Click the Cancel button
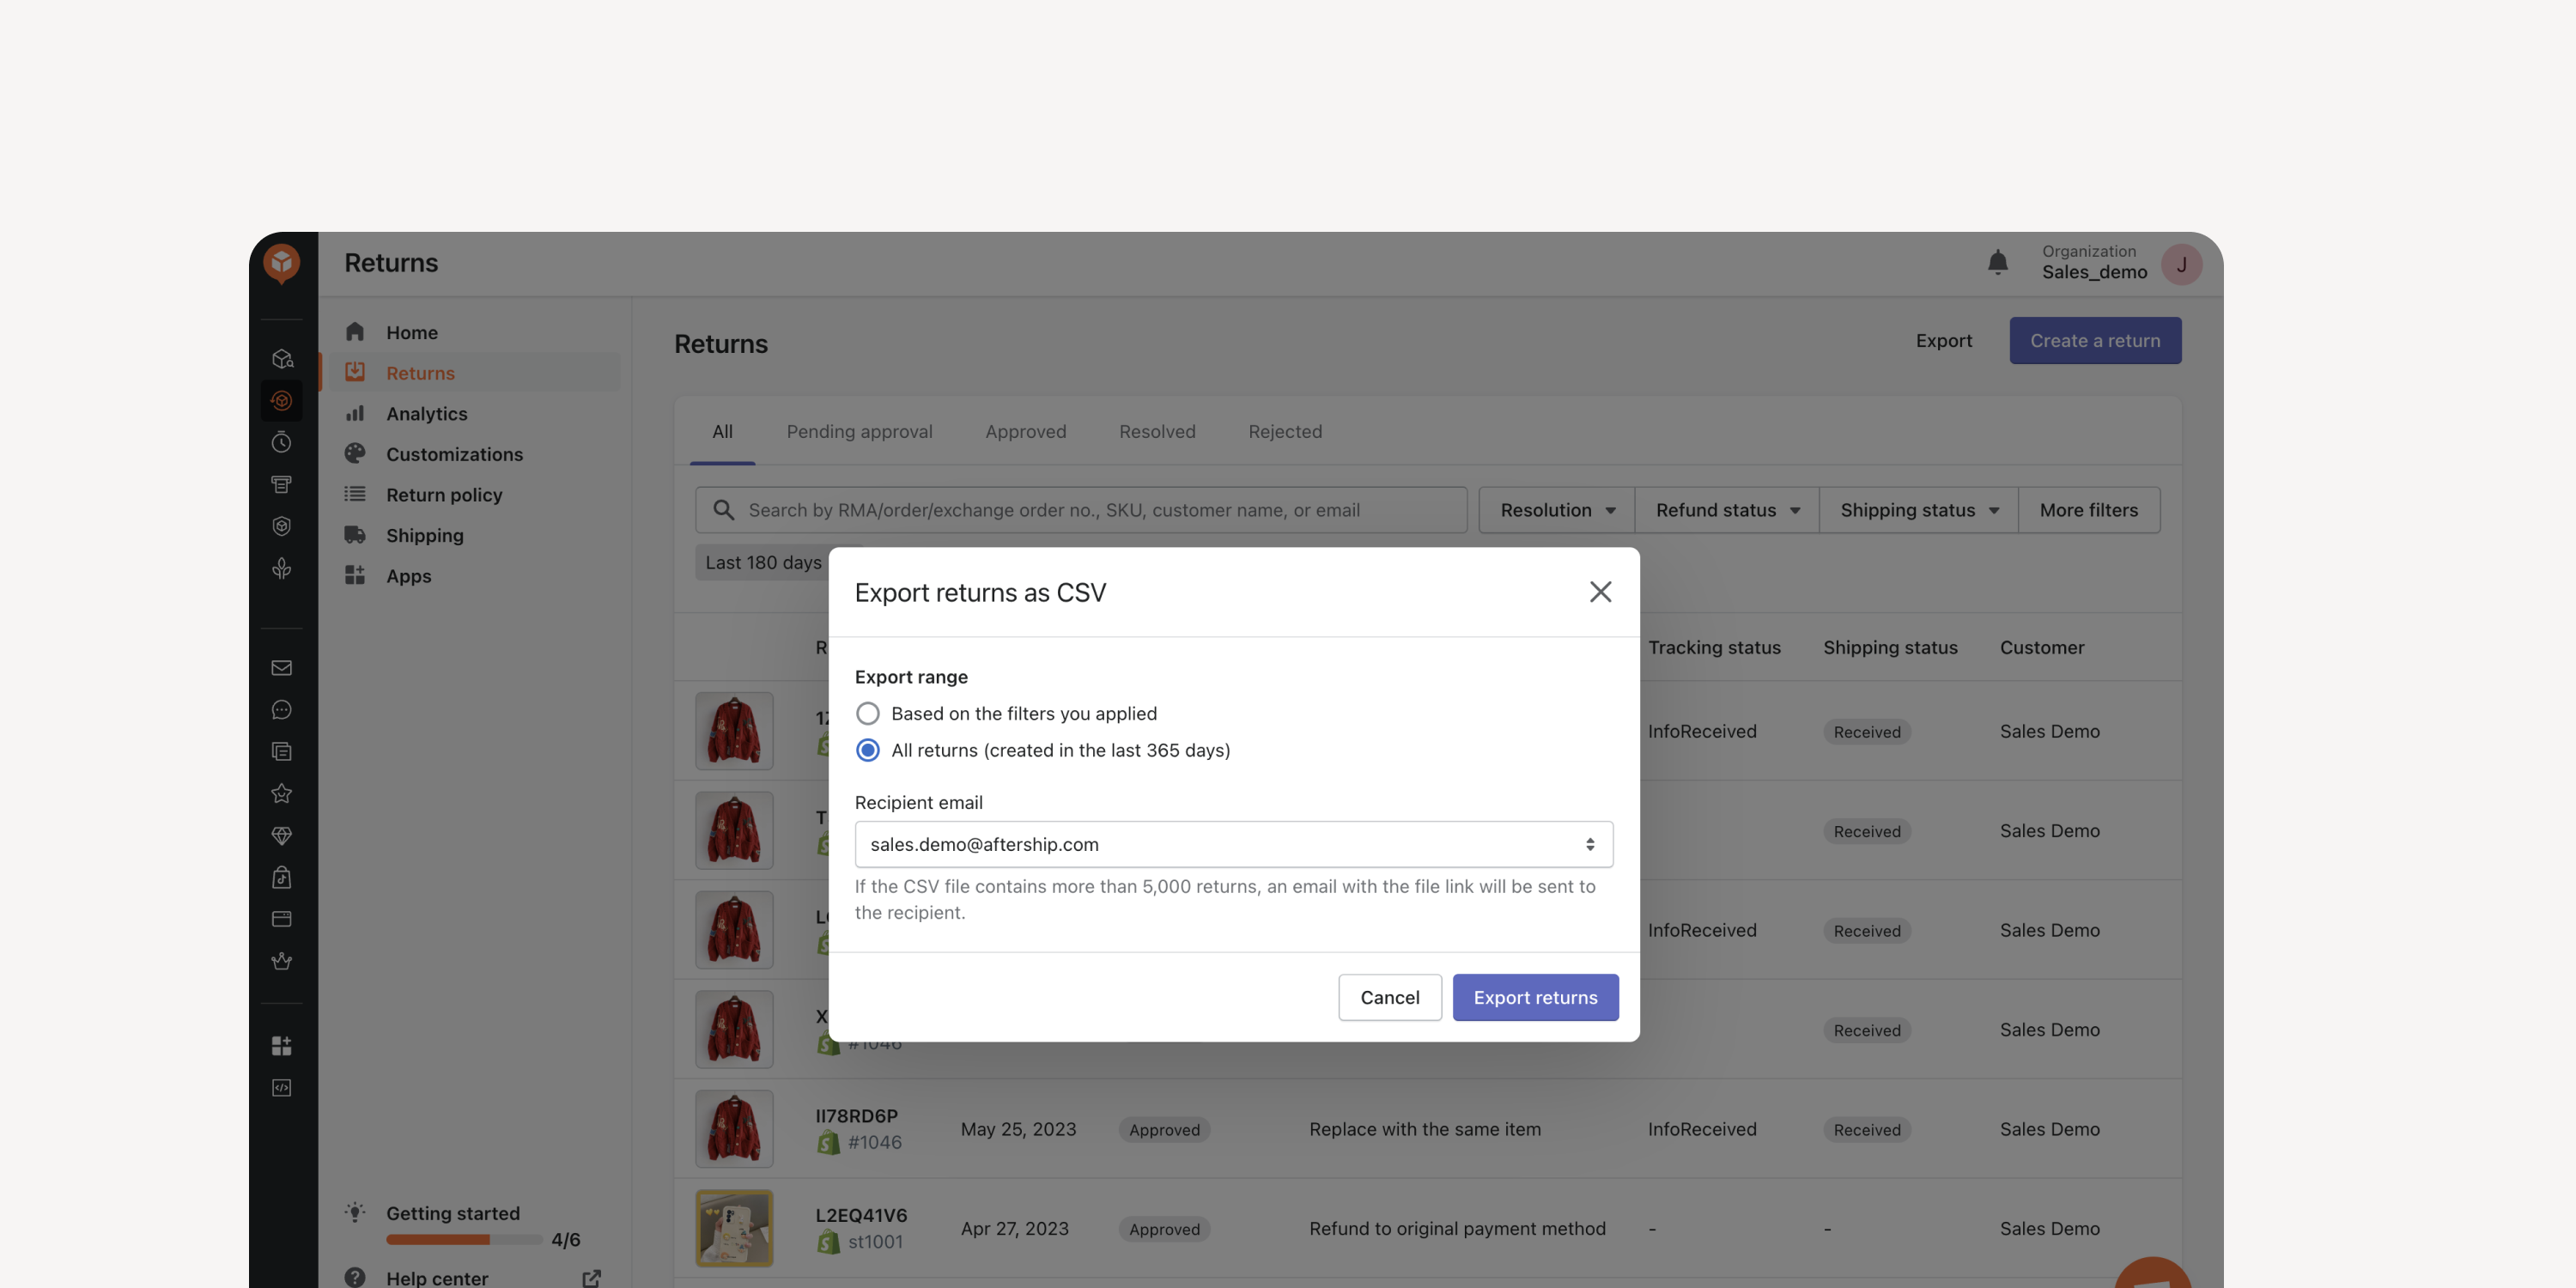 coord(1389,997)
